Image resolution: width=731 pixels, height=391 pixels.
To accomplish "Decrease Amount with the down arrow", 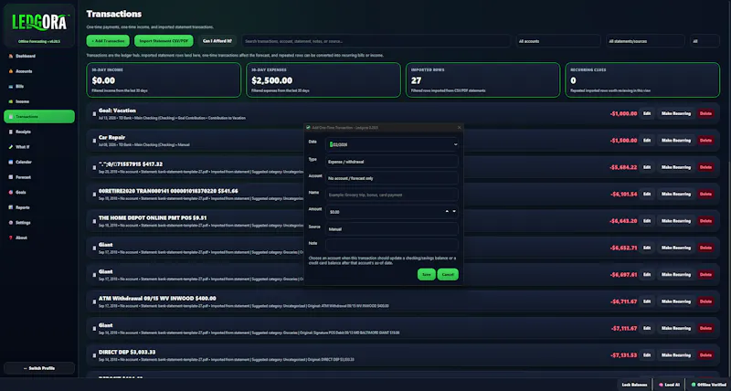I will pos(454,212).
